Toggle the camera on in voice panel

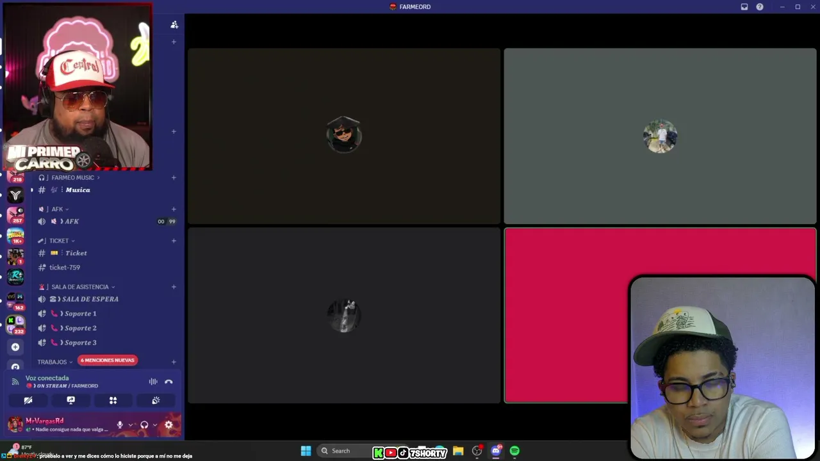(x=28, y=400)
